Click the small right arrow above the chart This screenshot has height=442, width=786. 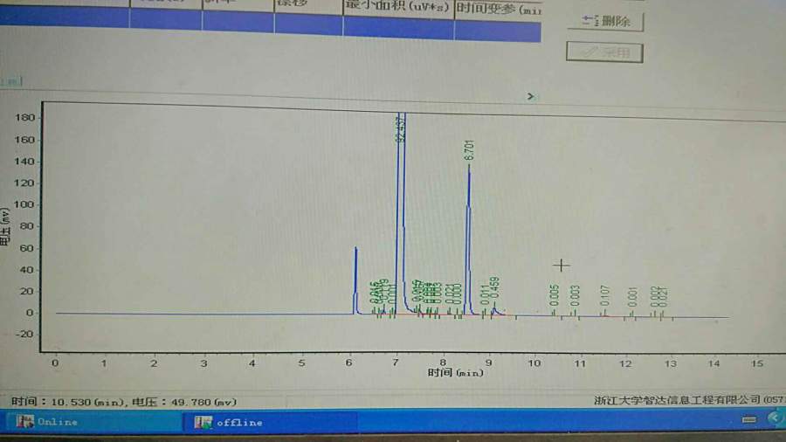(x=530, y=96)
